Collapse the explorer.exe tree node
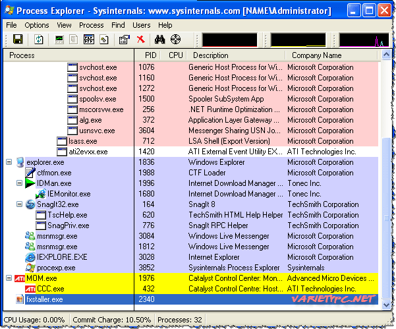 [9, 162]
